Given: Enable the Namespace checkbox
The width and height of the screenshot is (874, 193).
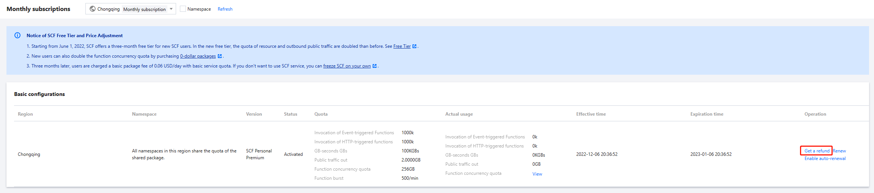Looking at the screenshot, I should coord(183,9).
